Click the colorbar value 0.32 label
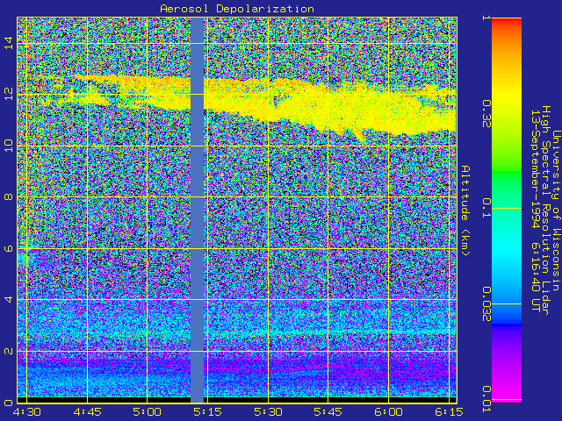This screenshot has height=421, width=562. (x=486, y=114)
